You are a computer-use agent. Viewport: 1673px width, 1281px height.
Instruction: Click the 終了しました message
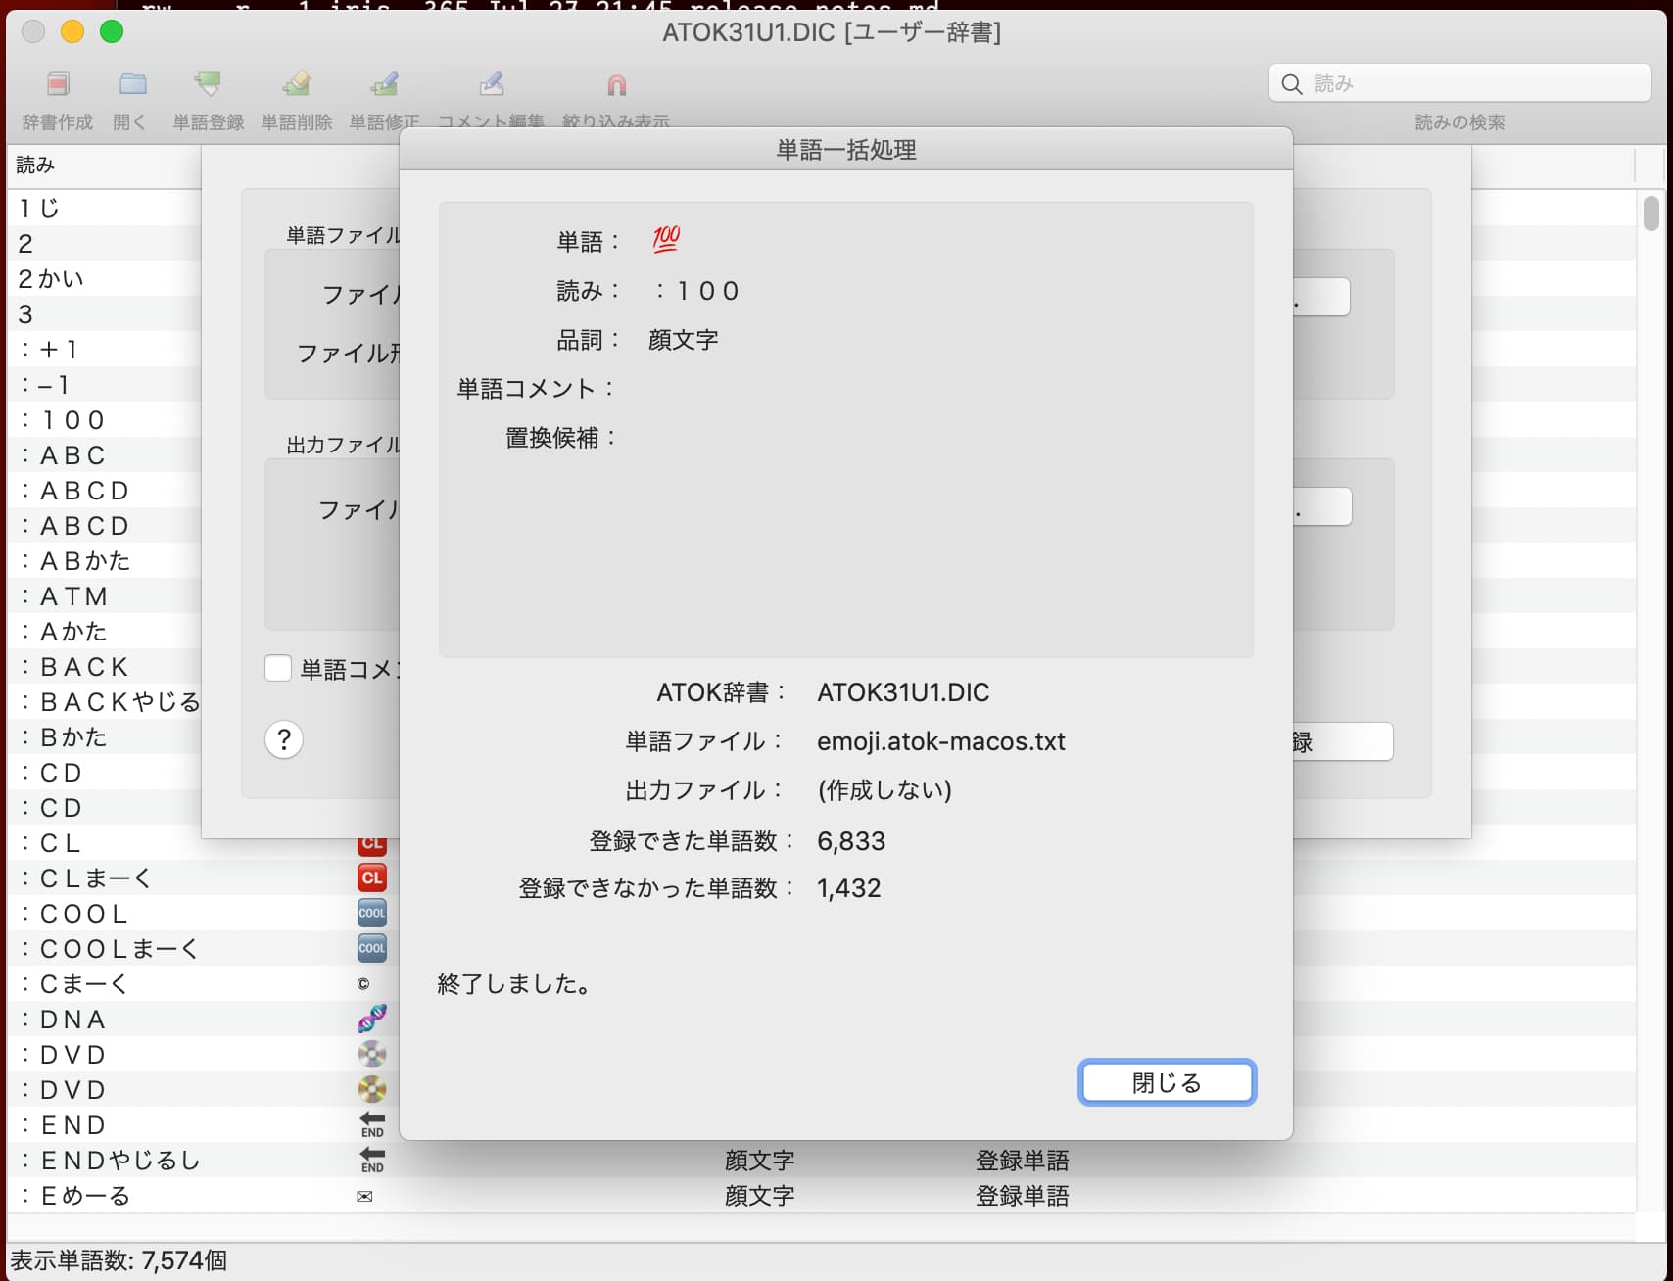515,984
